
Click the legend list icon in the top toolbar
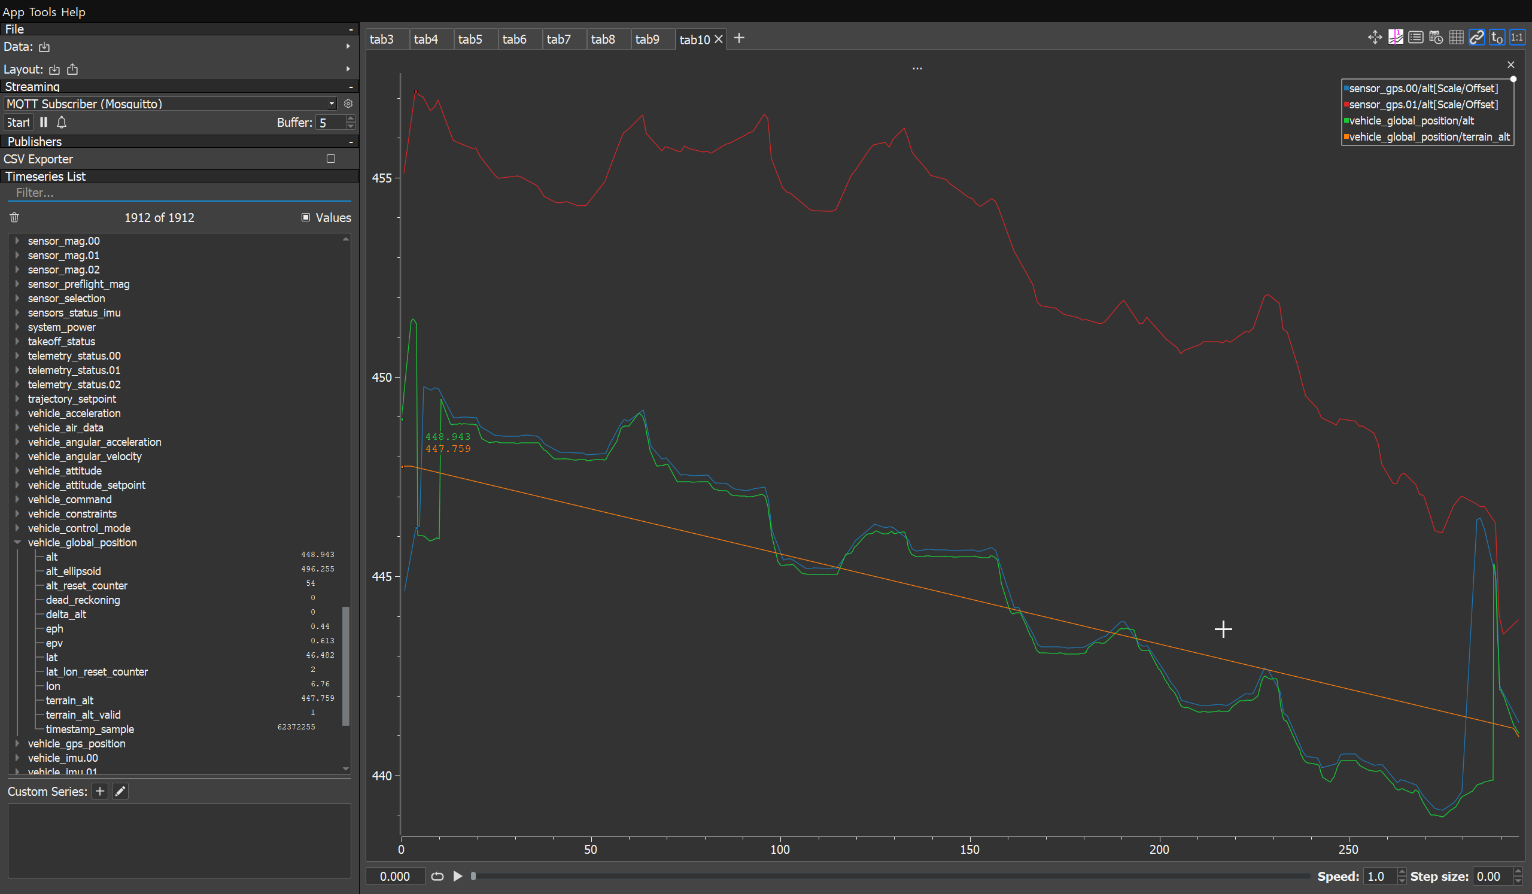click(x=1415, y=37)
